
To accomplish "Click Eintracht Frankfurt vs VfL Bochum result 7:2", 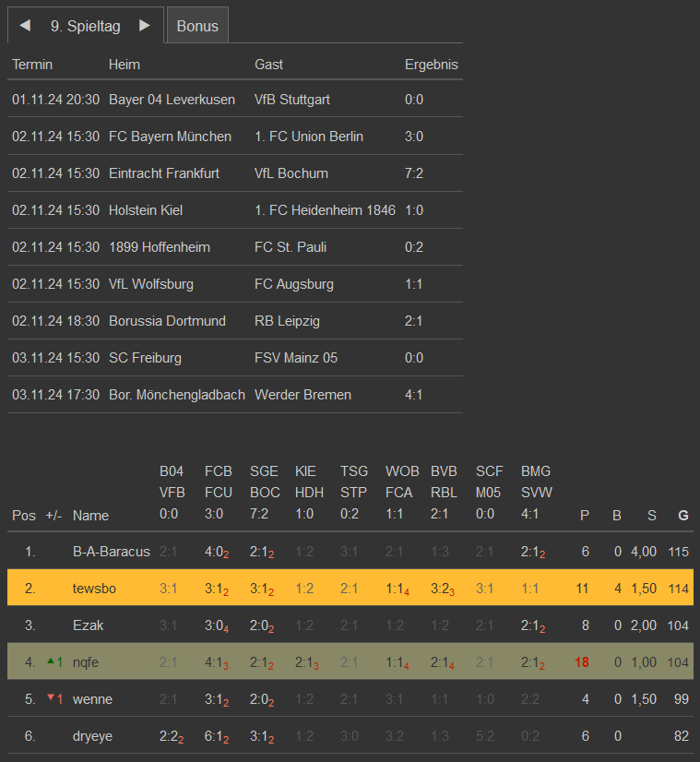I will (415, 173).
